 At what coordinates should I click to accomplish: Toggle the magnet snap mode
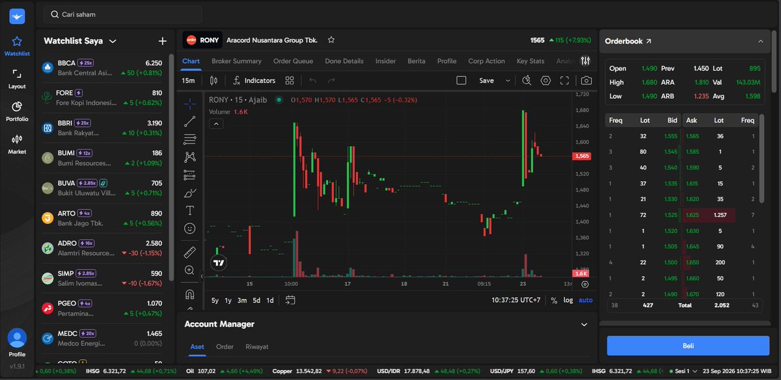click(x=189, y=294)
